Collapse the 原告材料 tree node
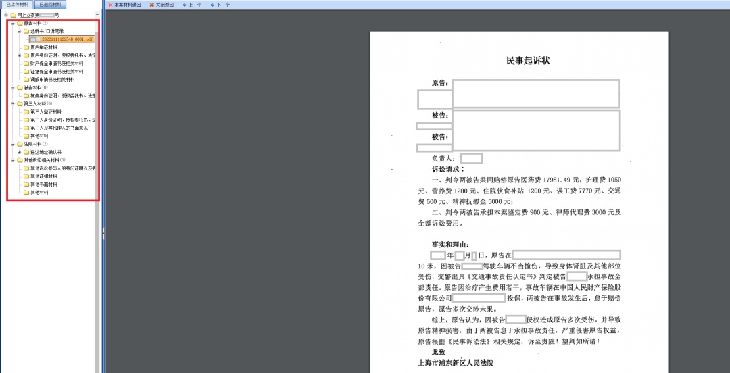 coord(12,23)
